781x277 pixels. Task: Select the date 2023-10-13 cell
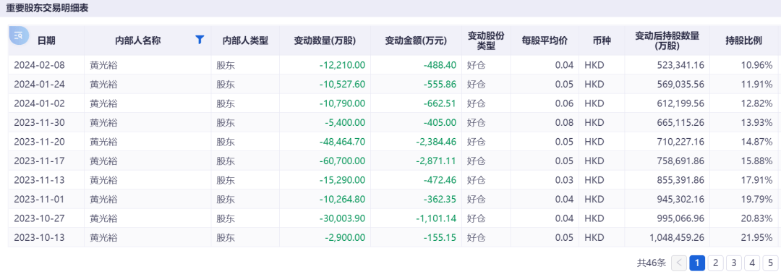tap(39, 238)
